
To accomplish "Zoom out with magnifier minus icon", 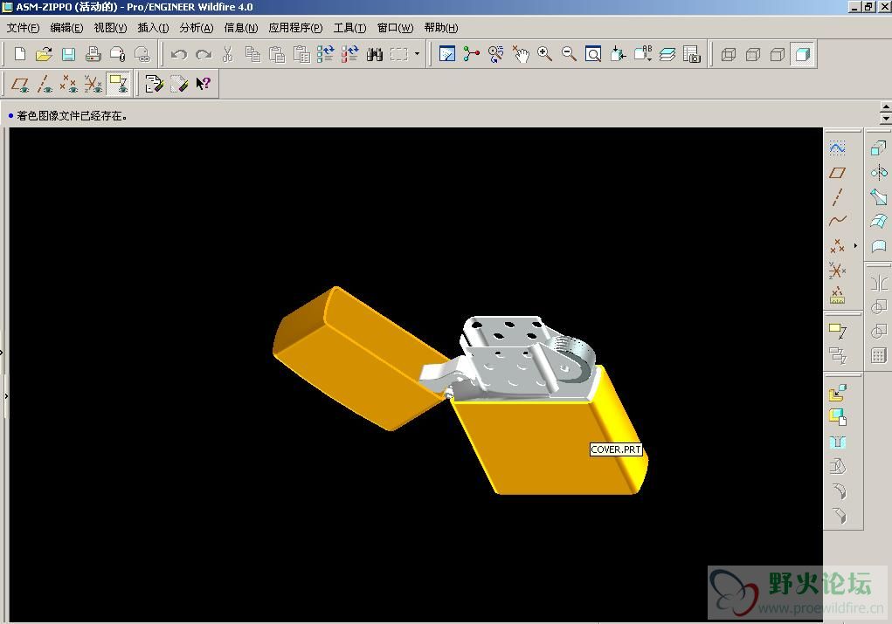I will [569, 54].
